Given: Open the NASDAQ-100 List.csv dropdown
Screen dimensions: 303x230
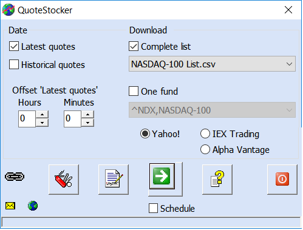Looking at the screenshot, I should coord(212,64).
